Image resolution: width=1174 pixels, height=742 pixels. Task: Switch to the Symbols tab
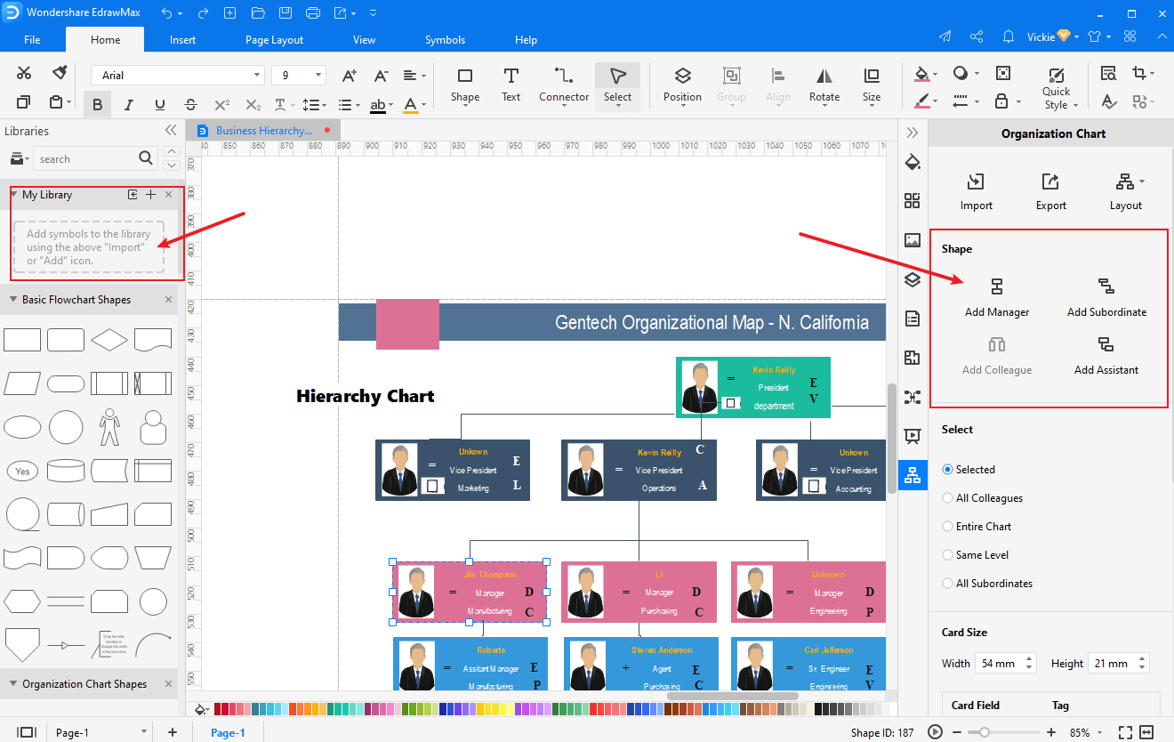coord(445,39)
